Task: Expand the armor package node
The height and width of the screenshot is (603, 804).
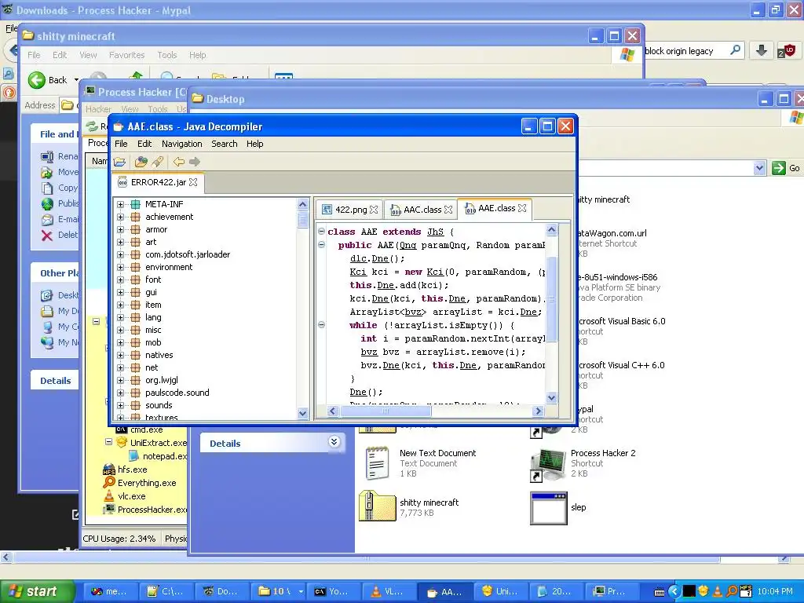Action: (120, 230)
